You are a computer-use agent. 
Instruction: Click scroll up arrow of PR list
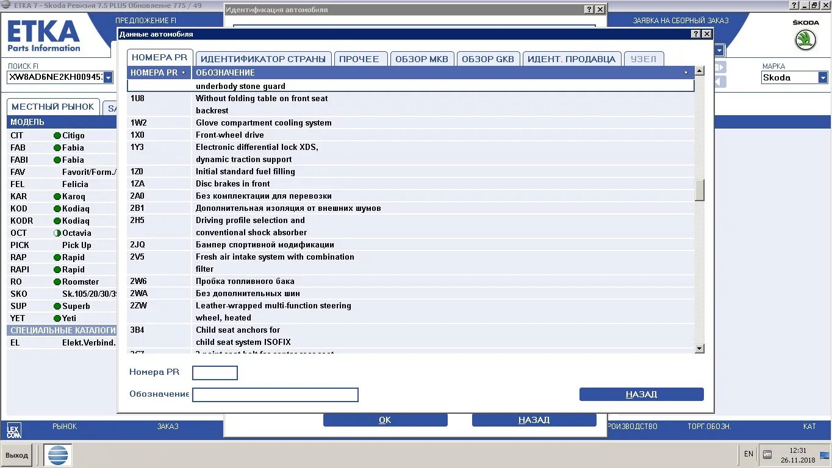[700, 71]
